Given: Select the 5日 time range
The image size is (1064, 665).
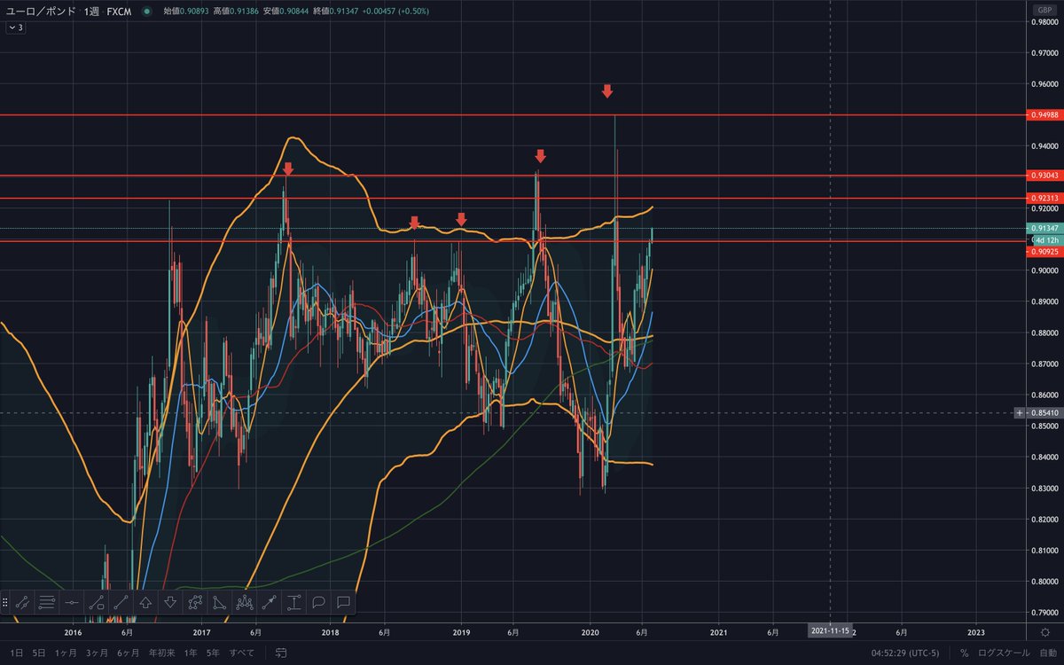Looking at the screenshot, I should point(38,653).
